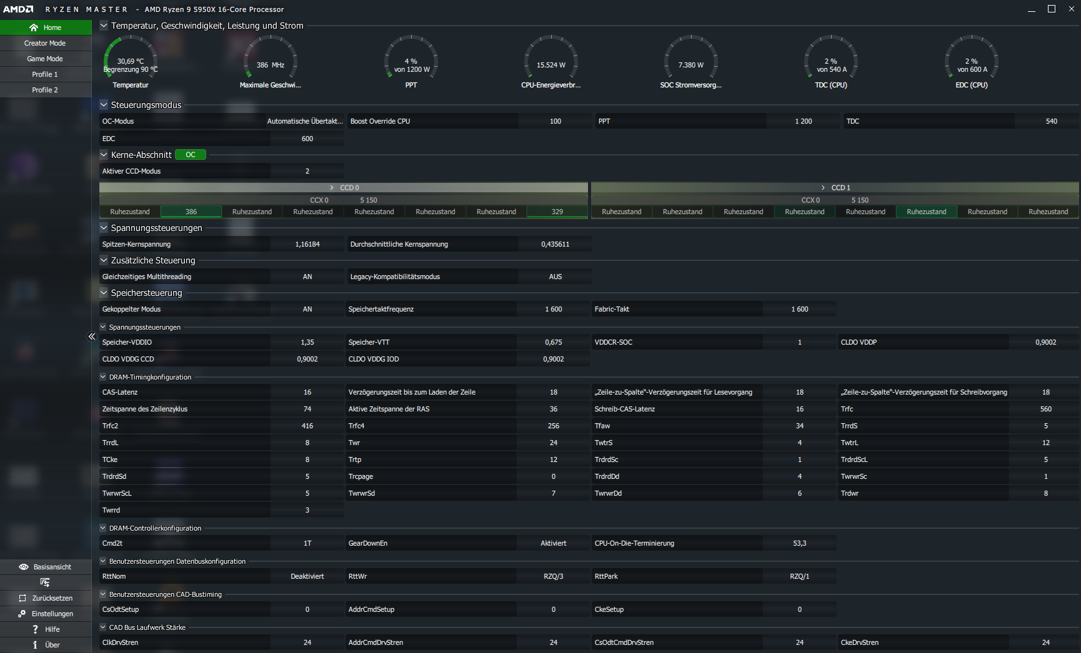Image resolution: width=1081 pixels, height=653 pixels.
Task: Click the Speicher-VTT value 0,675
Action: tap(554, 342)
